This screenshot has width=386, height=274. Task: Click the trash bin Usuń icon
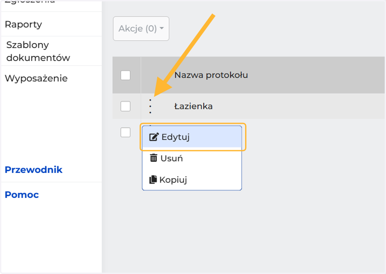pyautogui.click(x=154, y=158)
